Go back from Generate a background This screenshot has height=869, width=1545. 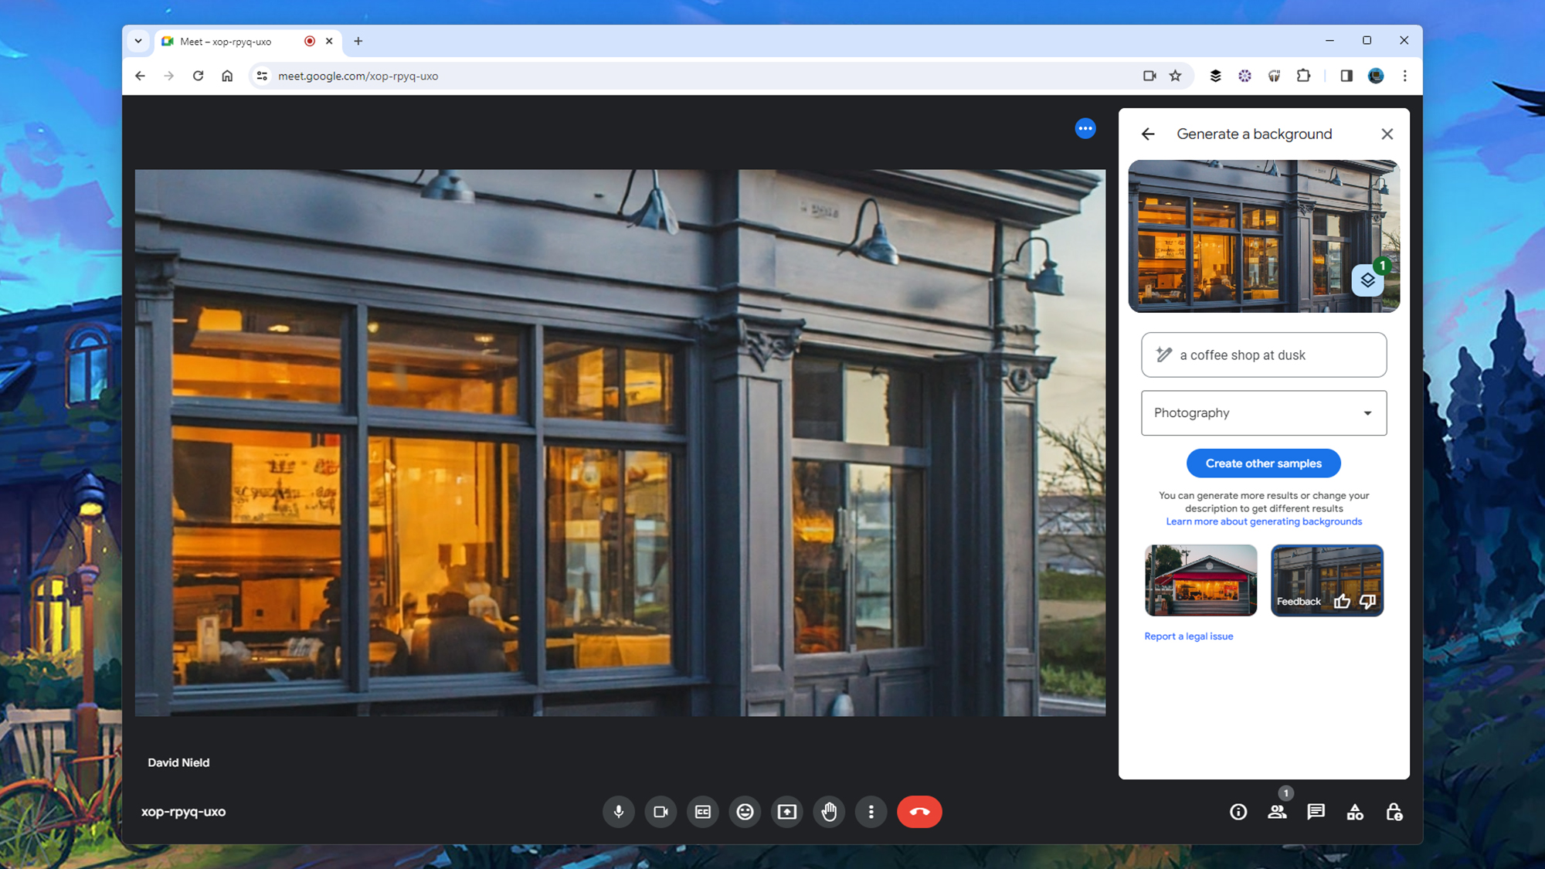(x=1148, y=134)
